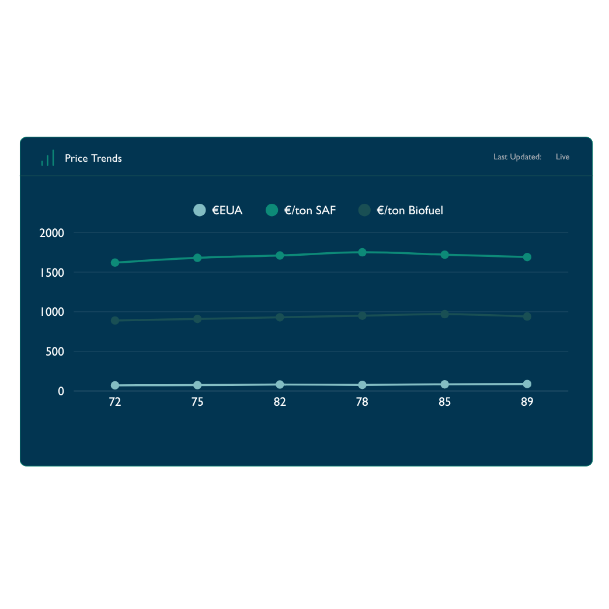Click the 2000 y-axis label
The width and height of the screenshot is (609, 609).
click(x=51, y=233)
